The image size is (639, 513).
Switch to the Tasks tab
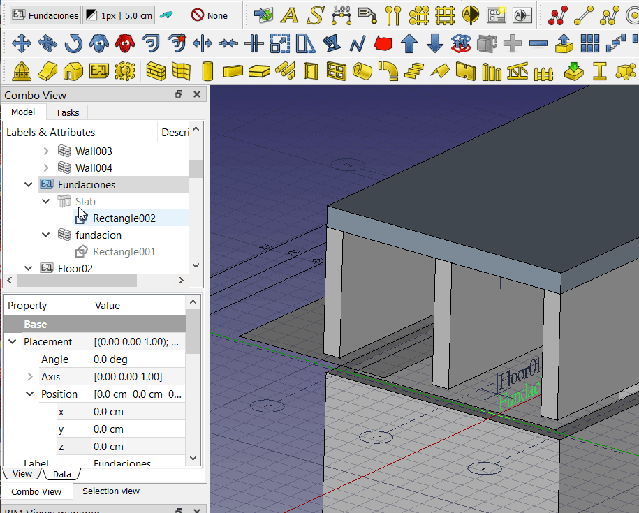[68, 112]
